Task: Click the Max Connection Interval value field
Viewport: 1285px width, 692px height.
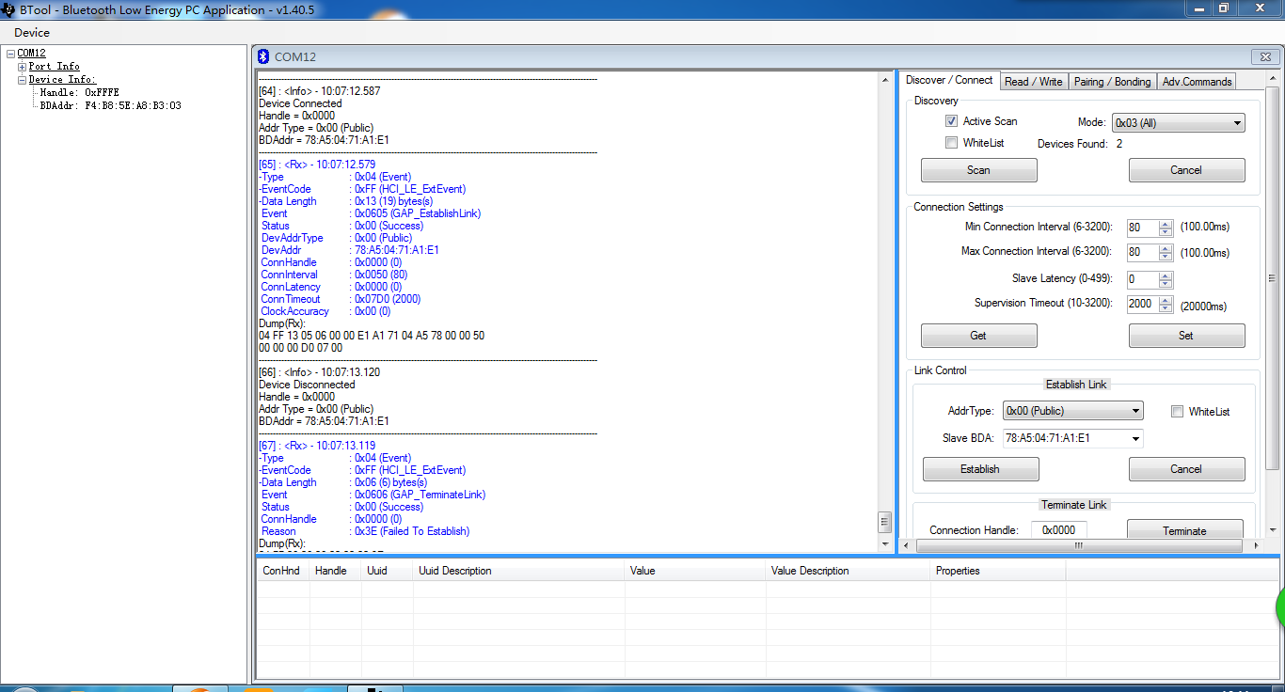Action: coord(1142,253)
